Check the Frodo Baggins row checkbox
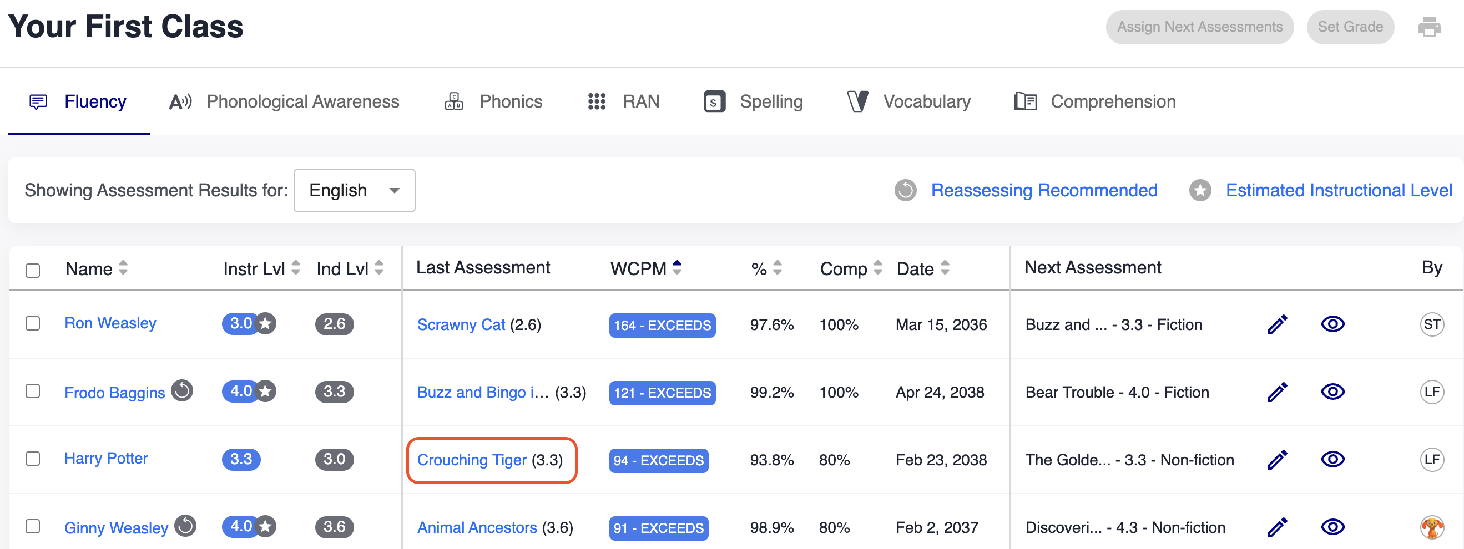This screenshot has width=1464, height=549. [x=33, y=391]
